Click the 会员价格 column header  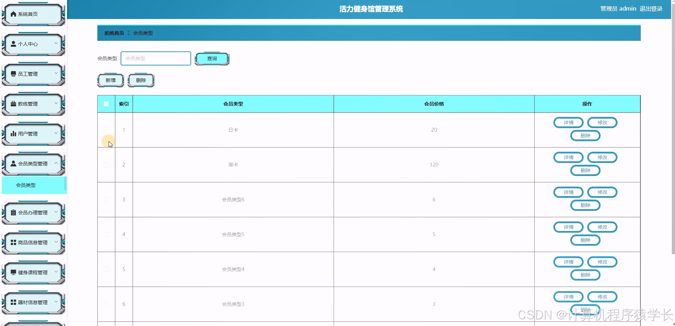coord(434,104)
